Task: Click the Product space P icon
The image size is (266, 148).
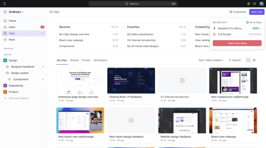Action: [5, 92]
